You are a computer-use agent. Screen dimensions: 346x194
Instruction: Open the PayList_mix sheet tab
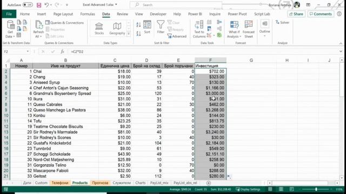[x=159, y=183]
